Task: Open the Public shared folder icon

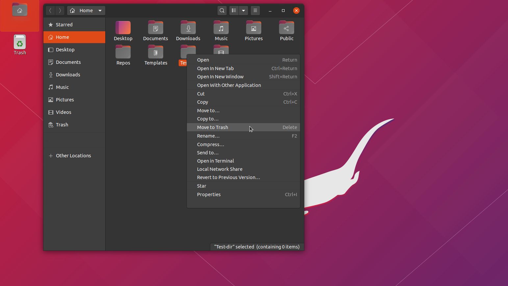Action: click(x=286, y=28)
